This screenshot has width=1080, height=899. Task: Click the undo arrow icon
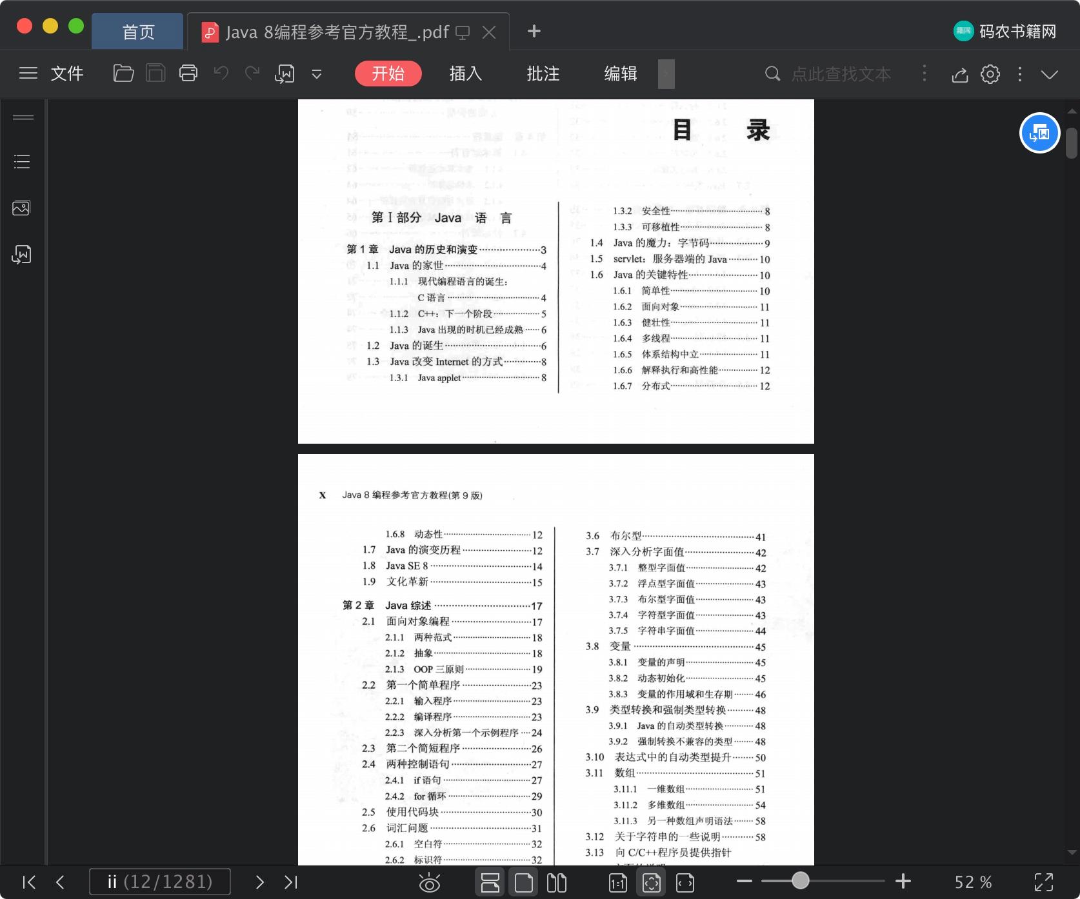[x=221, y=73]
